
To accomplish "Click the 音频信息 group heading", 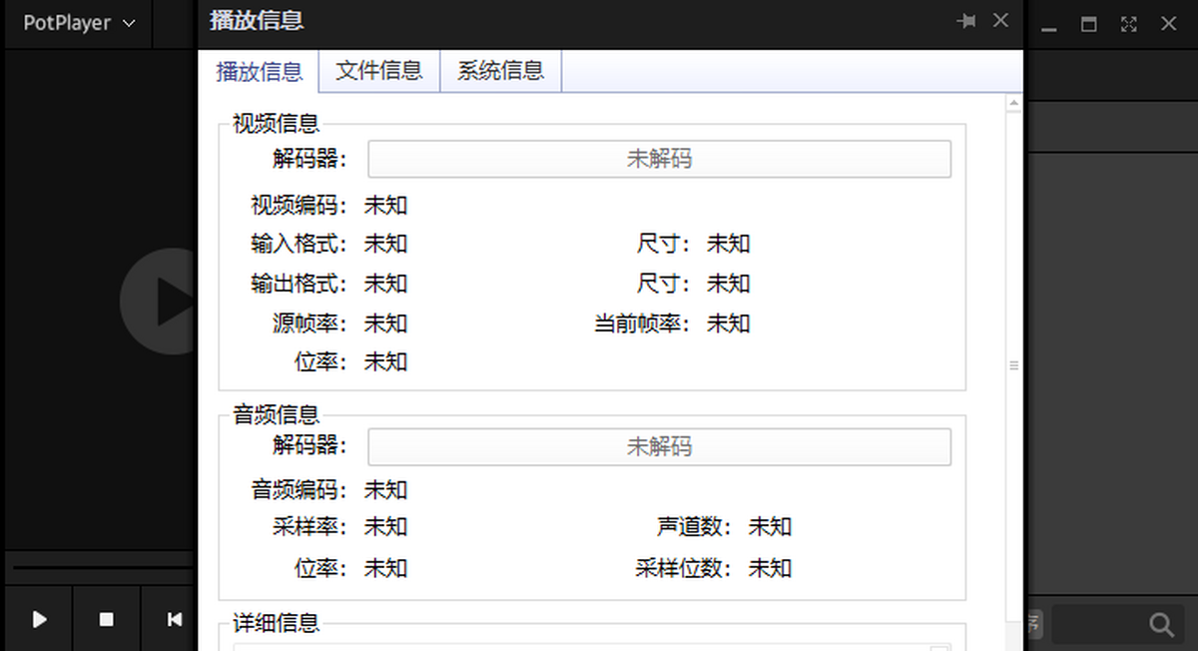I will point(276,414).
